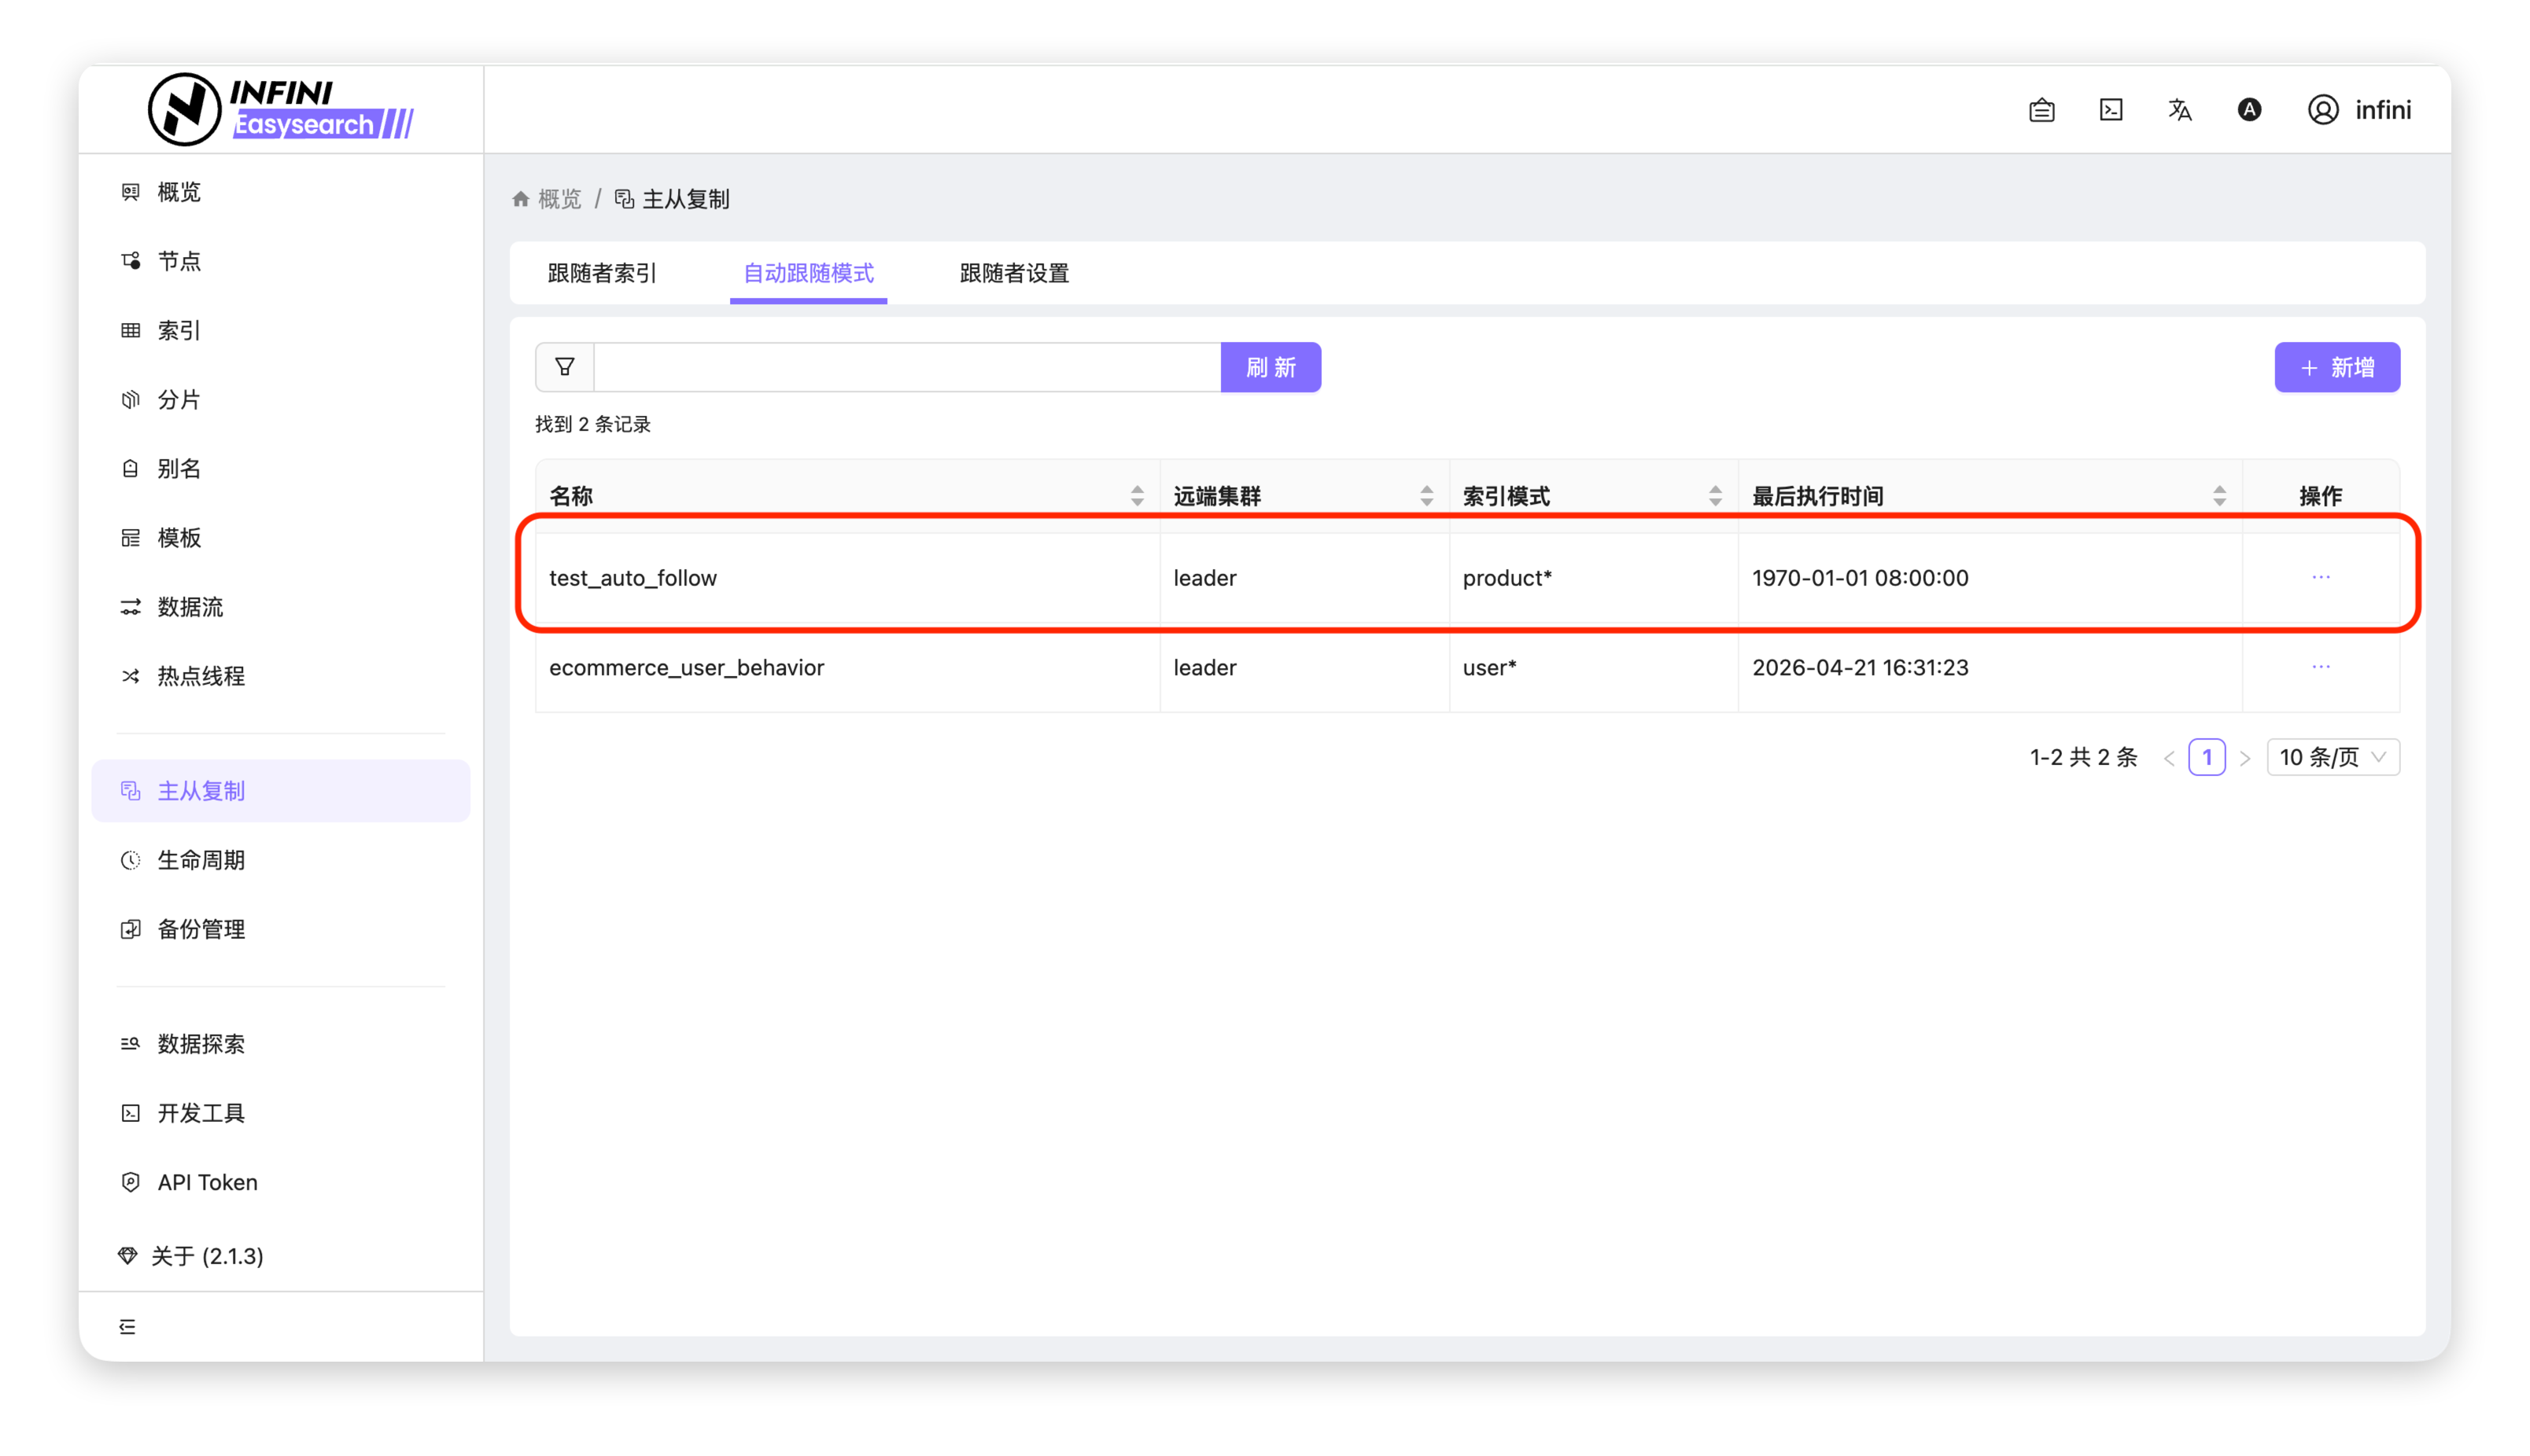Open actions menu for test_auto_follow row
This screenshot has width=2530, height=1456.
point(2321,577)
